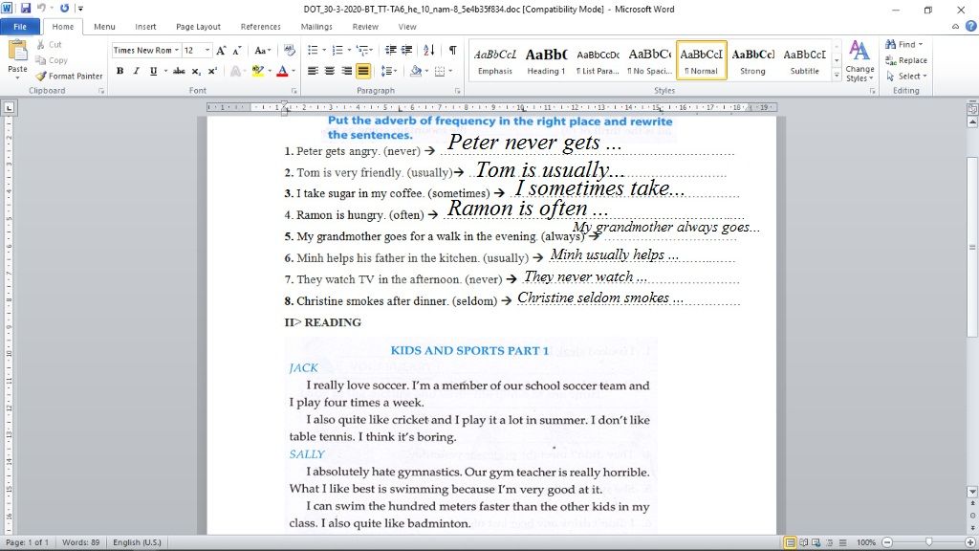Open the Change Case dropdown
979x551 pixels.
262,51
